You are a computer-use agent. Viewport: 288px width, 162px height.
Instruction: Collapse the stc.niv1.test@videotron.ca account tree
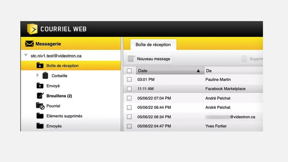pyautogui.click(x=26, y=55)
